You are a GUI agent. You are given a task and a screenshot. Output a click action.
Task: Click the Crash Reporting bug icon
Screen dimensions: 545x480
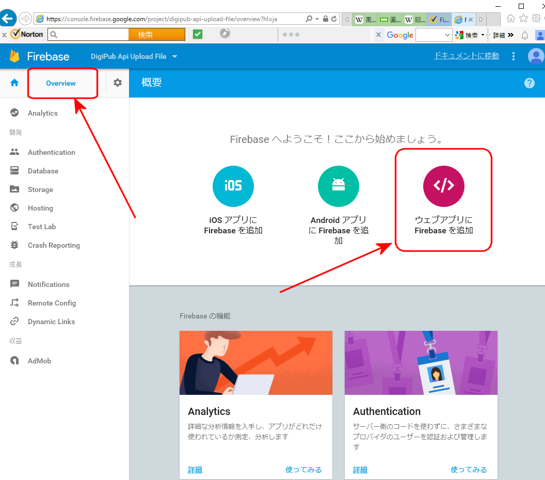point(14,245)
